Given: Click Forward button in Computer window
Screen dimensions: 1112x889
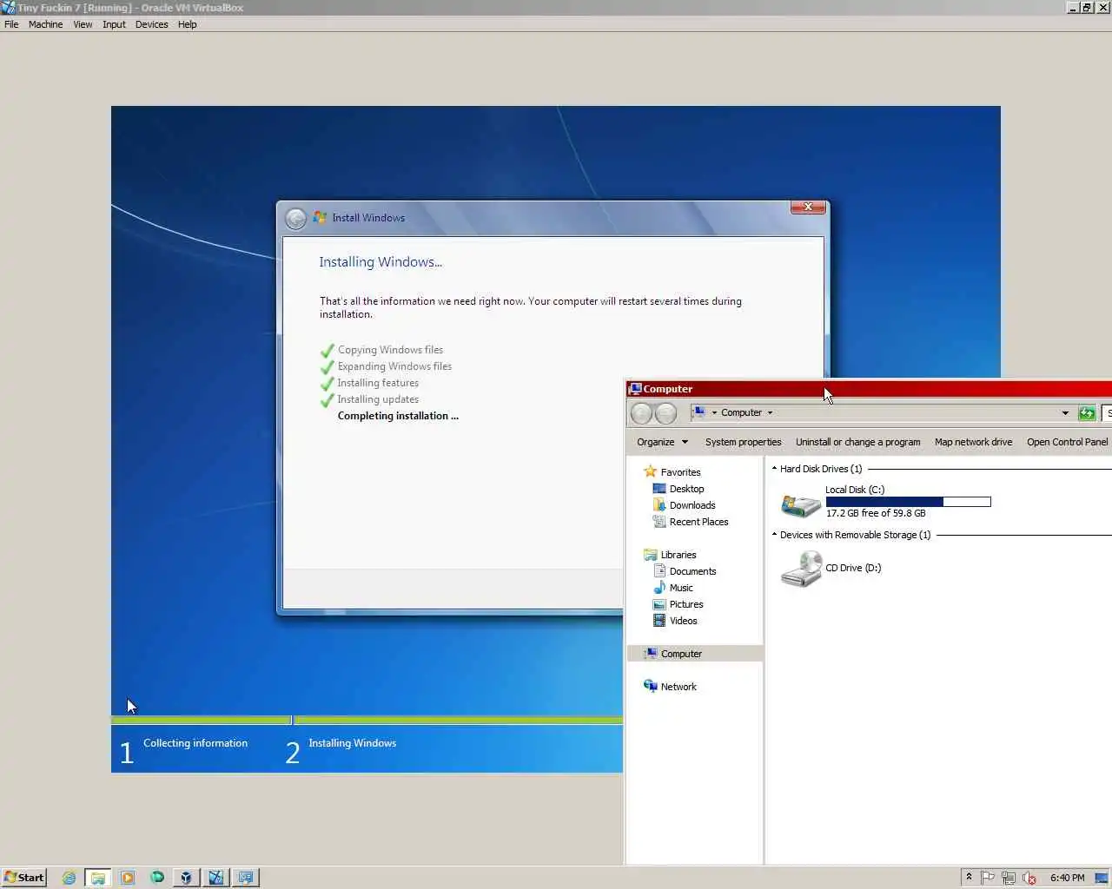Looking at the screenshot, I should pyautogui.click(x=665, y=413).
